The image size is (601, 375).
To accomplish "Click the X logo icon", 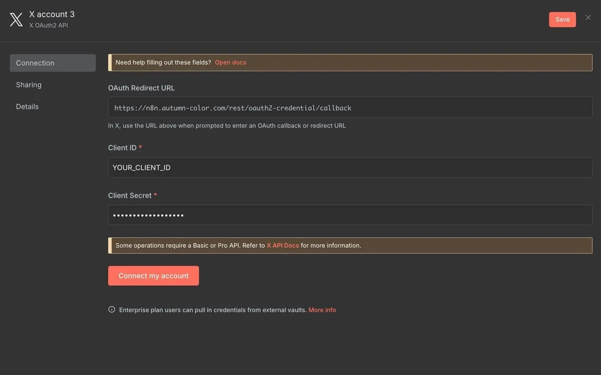I will click(16, 20).
